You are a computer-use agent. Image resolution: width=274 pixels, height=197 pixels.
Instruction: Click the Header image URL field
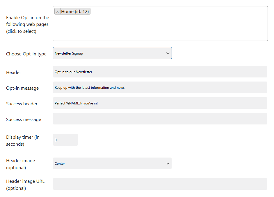pyautogui.click(x=160, y=184)
